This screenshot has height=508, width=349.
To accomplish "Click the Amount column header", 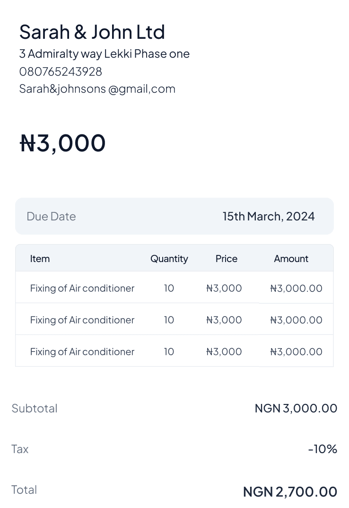I will pyautogui.click(x=291, y=259).
